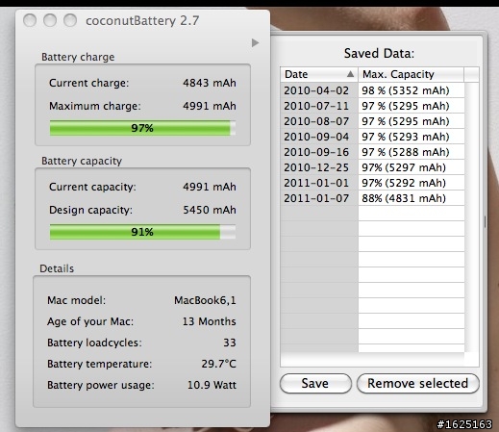
Task: Click the sort arrow in Date header
Action: 350,74
